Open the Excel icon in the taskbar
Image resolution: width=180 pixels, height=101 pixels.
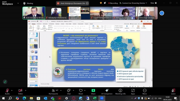pos(94,98)
